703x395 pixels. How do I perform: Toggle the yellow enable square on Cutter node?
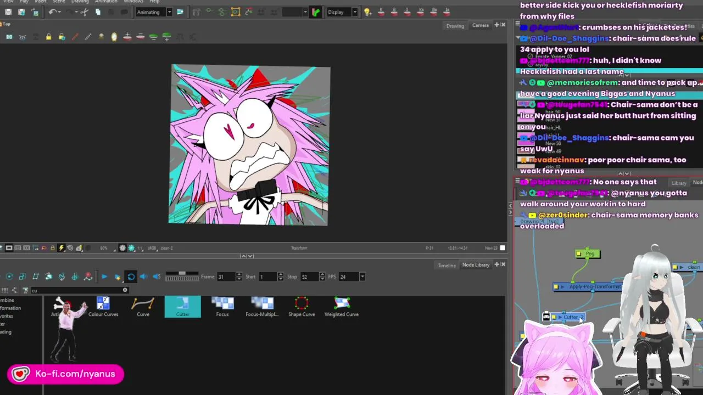coord(554,317)
